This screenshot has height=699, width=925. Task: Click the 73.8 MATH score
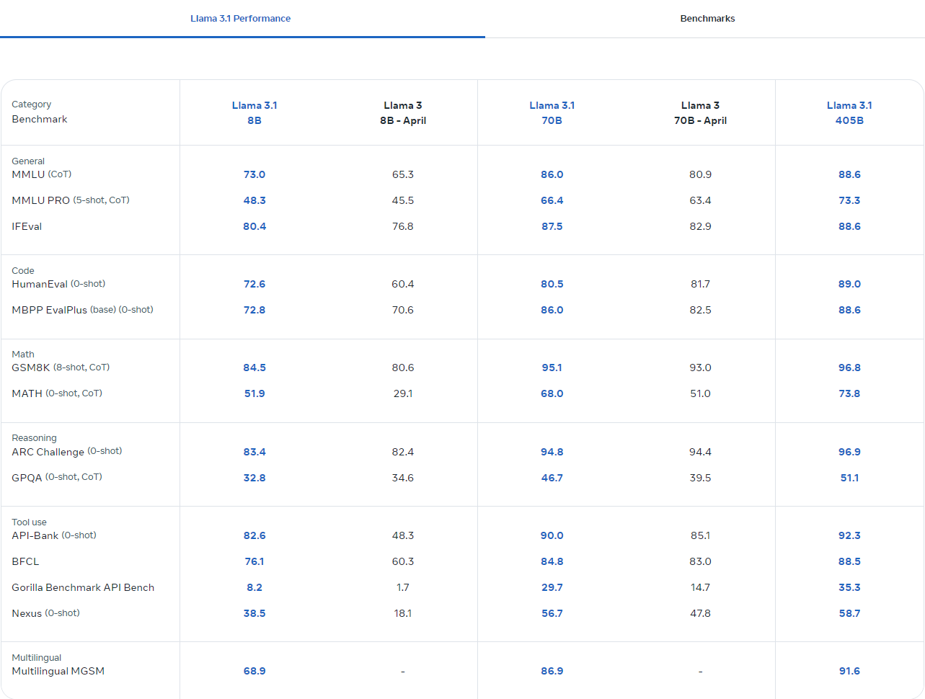coord(849,393)
